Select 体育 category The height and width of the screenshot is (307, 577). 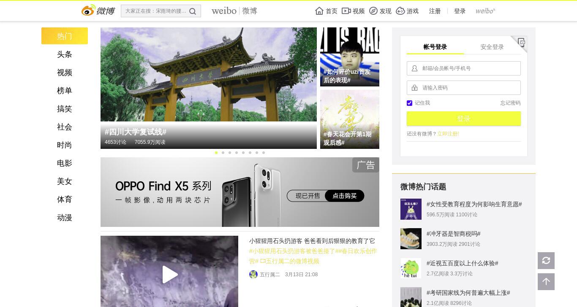coord(65,199)
